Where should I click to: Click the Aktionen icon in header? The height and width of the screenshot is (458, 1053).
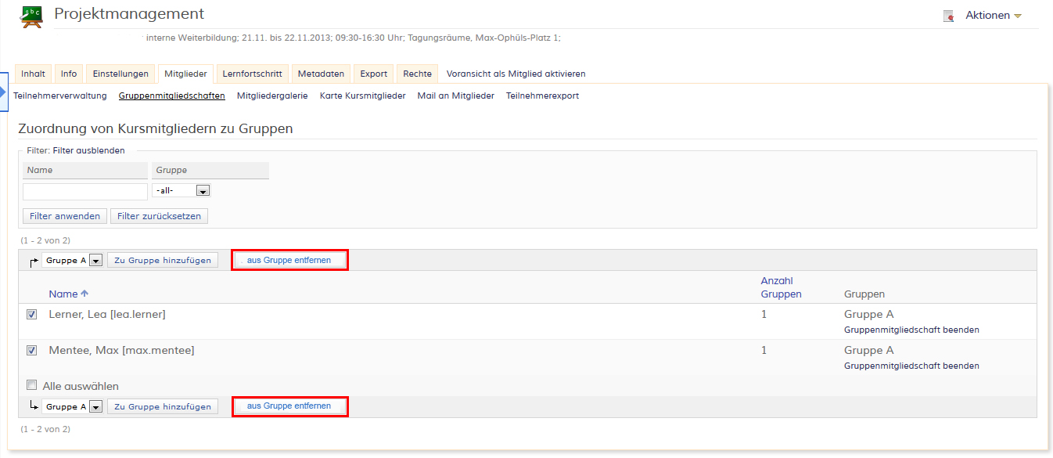948,16
